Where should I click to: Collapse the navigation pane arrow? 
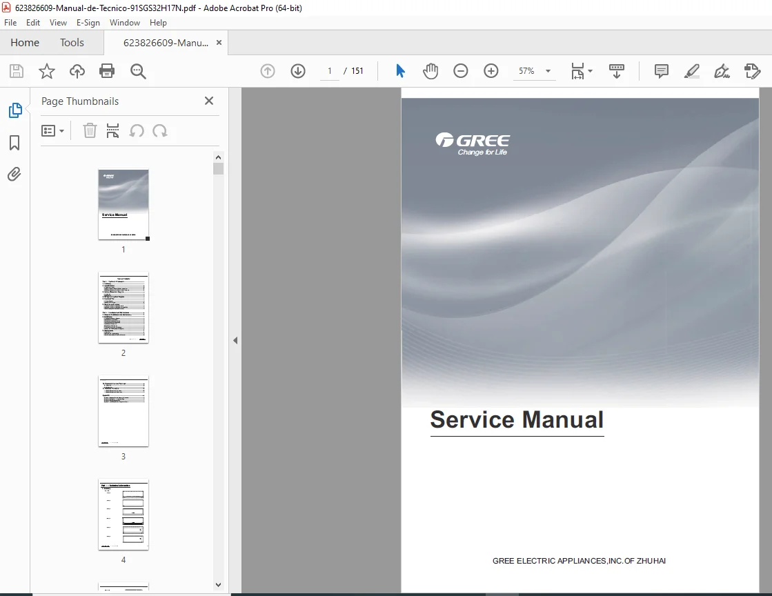click(235, 341)
